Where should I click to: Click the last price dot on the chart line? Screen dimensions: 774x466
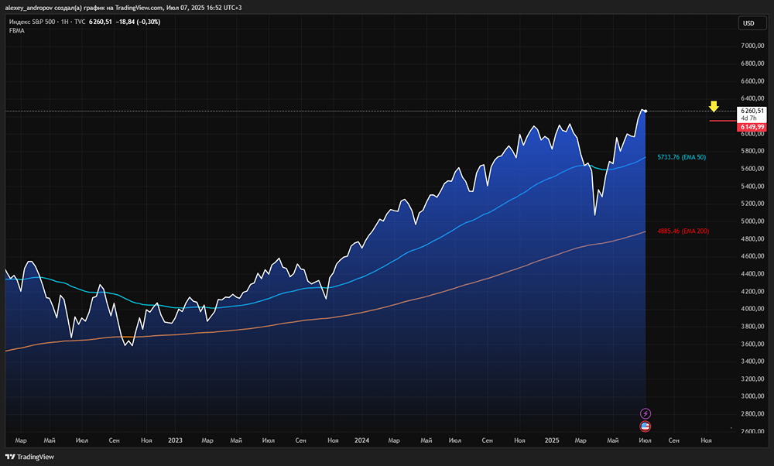(646, 111)
